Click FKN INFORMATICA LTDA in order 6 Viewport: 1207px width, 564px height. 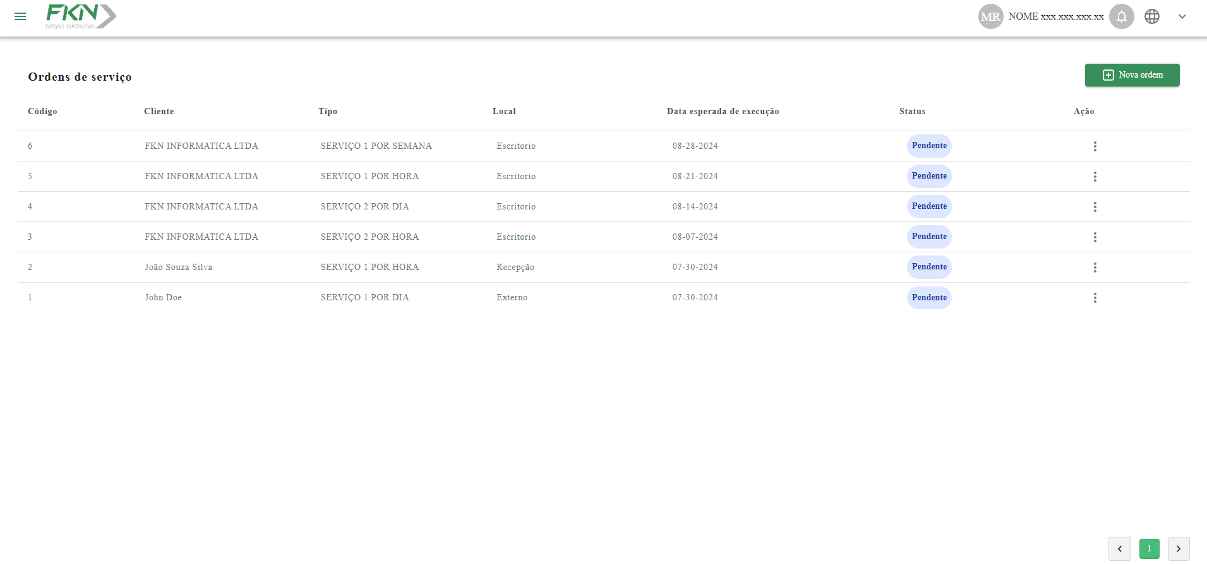click(x=201, y=146)
